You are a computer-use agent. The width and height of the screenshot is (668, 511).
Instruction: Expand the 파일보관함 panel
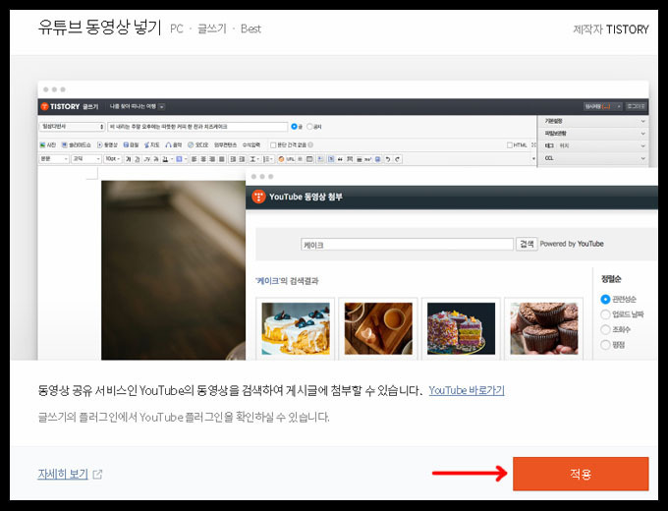click(594, 134)
